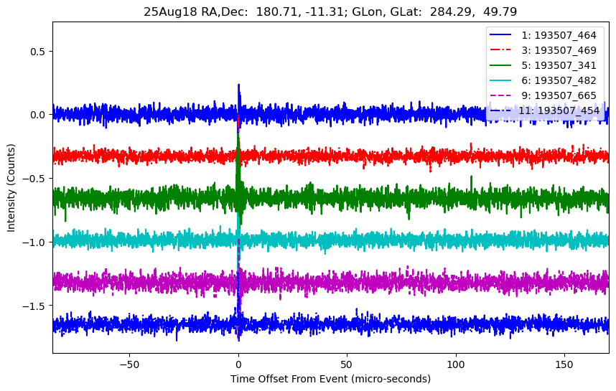This screenshot has width=616, height=391.
Task: Click the magenta dashed line sample in legend
Action: pos(500,95)
